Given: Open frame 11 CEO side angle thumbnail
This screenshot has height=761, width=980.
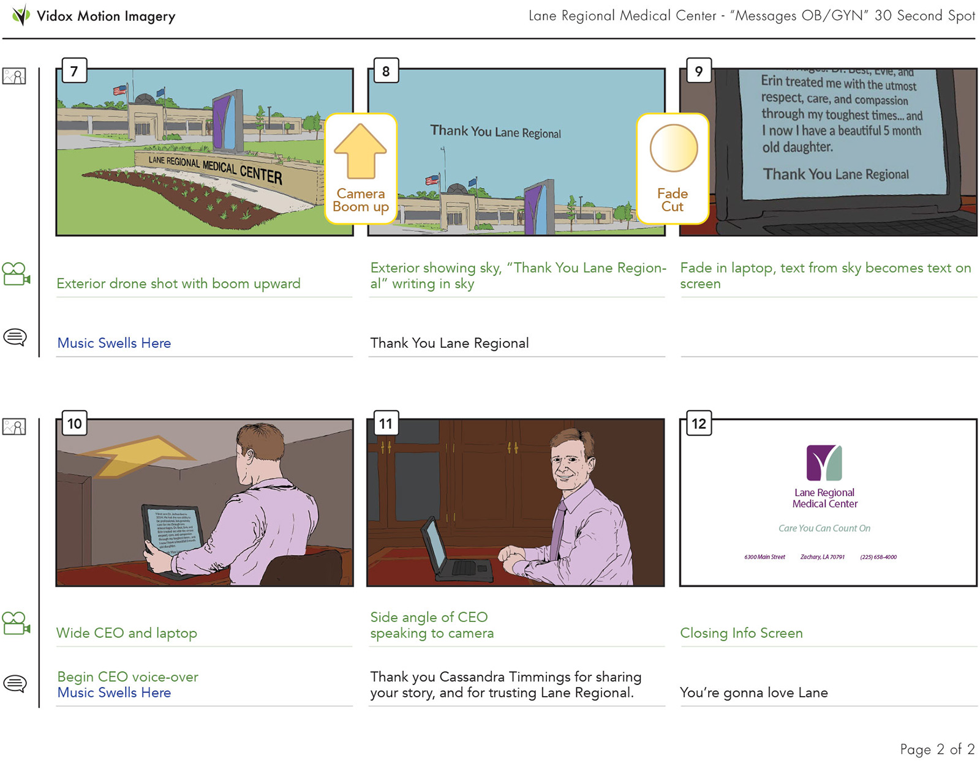Looking at the screenshot, I should point(516,503).
